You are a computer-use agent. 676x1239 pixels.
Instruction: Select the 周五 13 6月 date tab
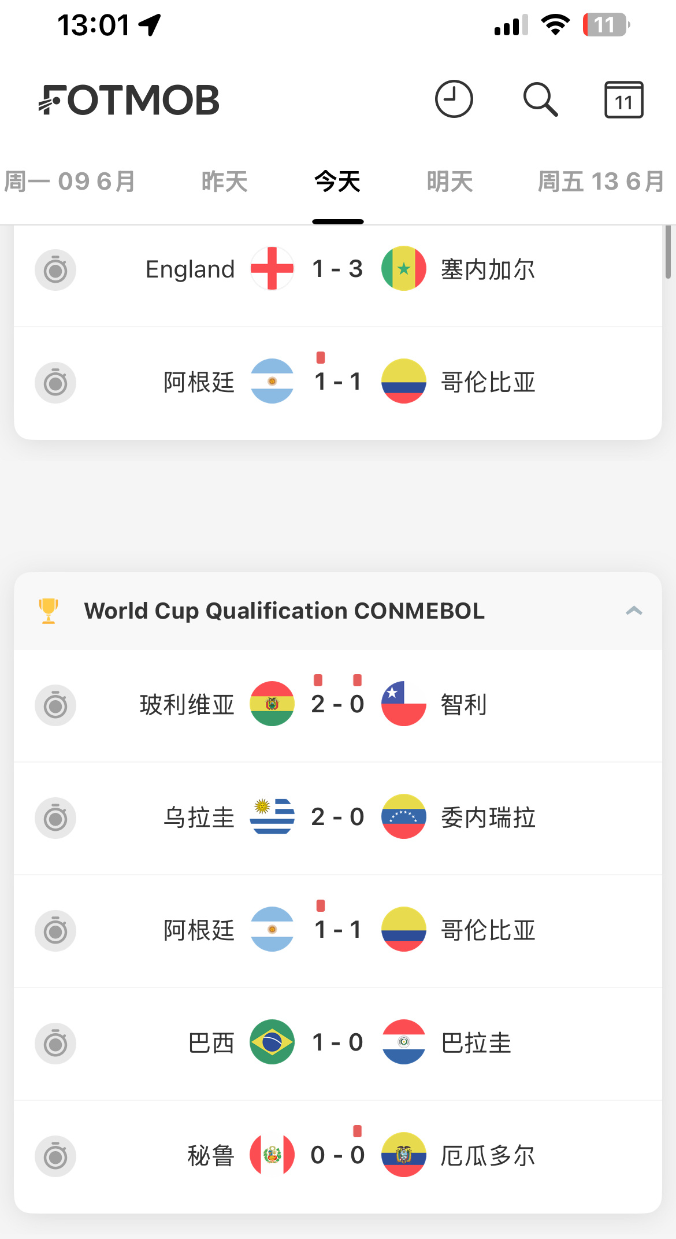coord(601,182)
